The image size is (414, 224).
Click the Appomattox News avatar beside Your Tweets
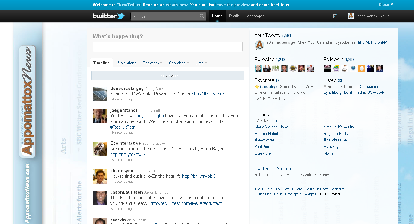[x=259, y=45]
